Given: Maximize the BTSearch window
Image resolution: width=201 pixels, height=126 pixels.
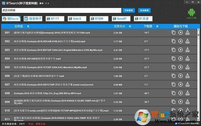Looking at the screenshot, I should point(193,2).
